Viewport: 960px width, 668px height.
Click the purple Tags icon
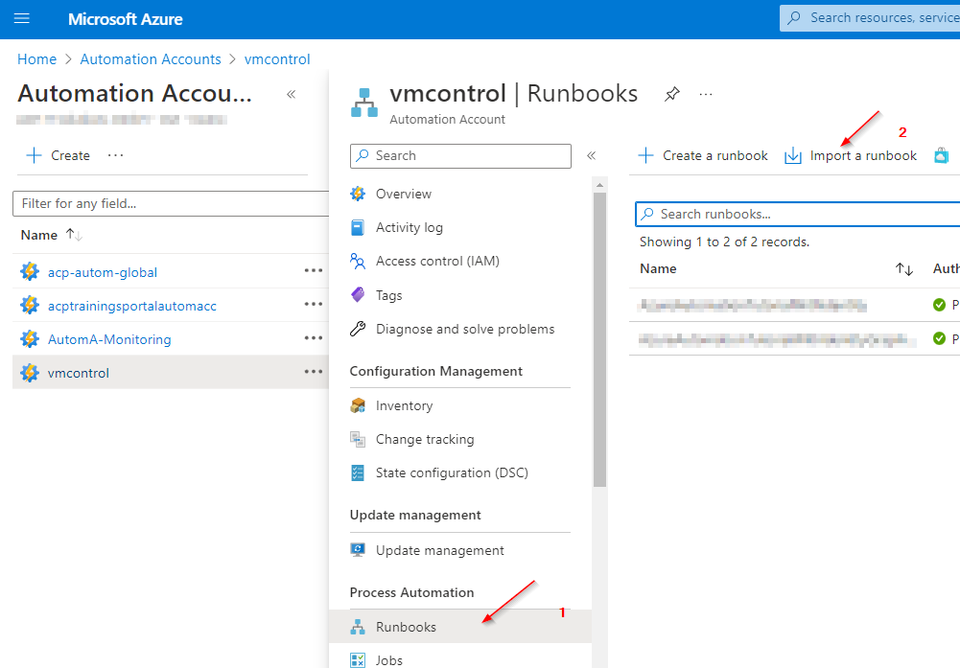358,295
